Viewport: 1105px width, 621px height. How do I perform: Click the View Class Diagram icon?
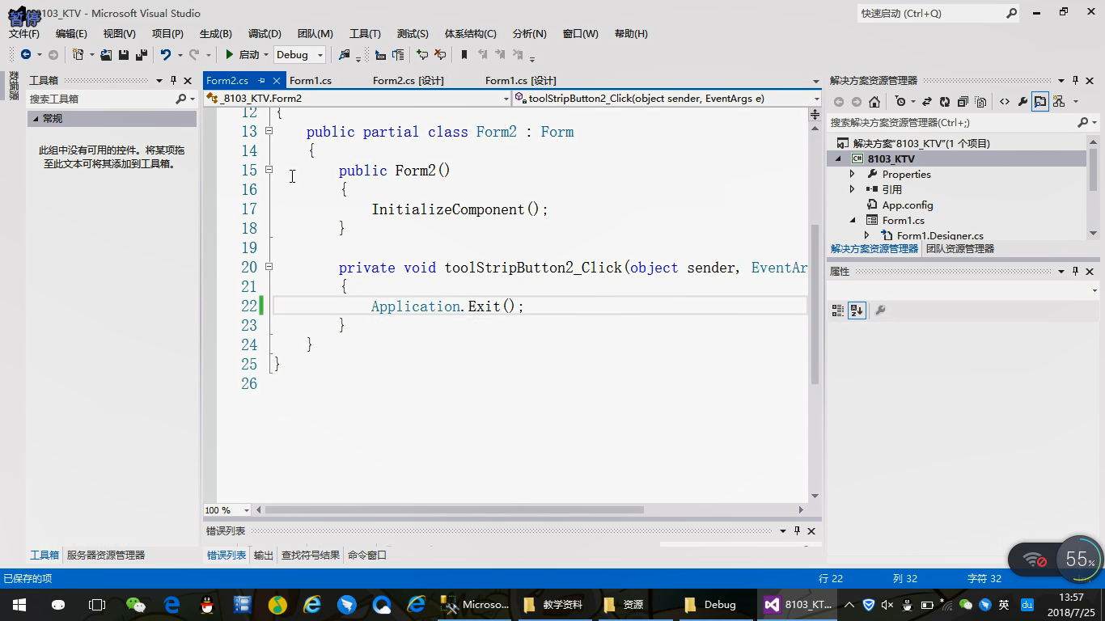pos(1059,101)
